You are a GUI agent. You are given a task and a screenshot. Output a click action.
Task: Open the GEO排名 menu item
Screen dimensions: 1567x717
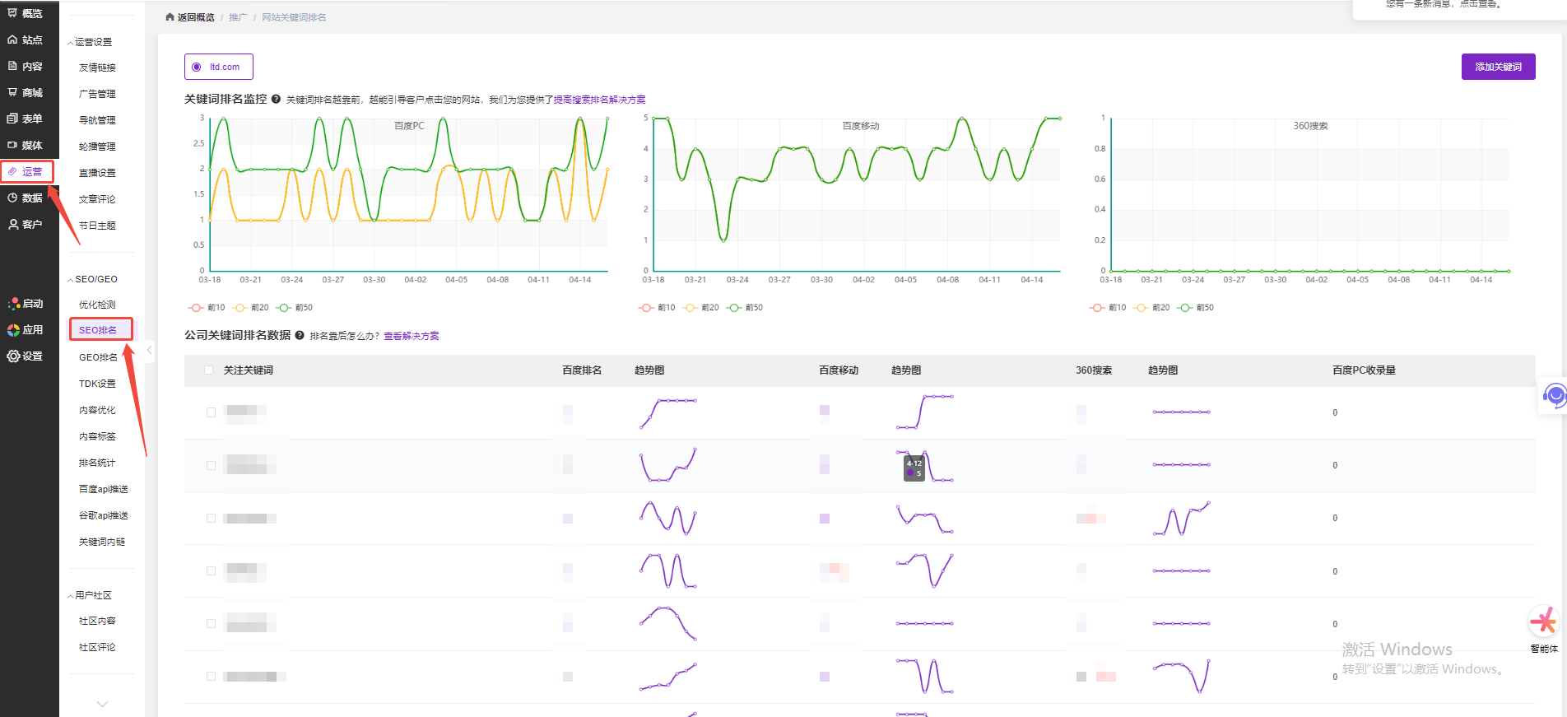98,357
